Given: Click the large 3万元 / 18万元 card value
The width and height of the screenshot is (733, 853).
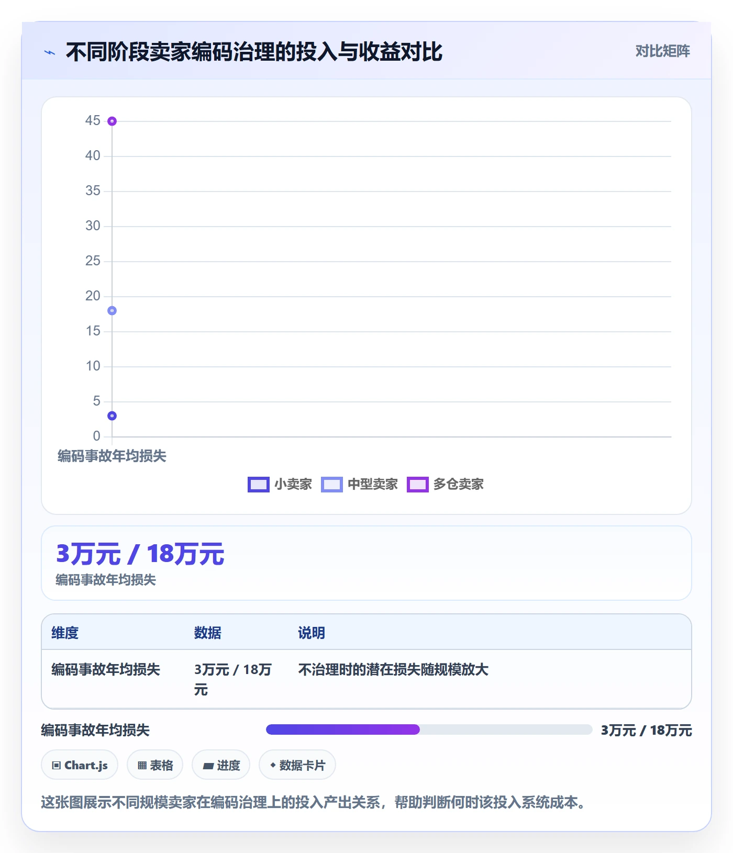Looking at the screenshot, I should click(x=140, y=554).
